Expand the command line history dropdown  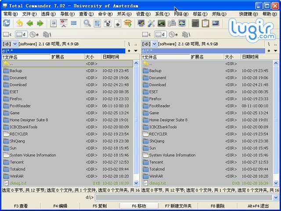(276, 197)
